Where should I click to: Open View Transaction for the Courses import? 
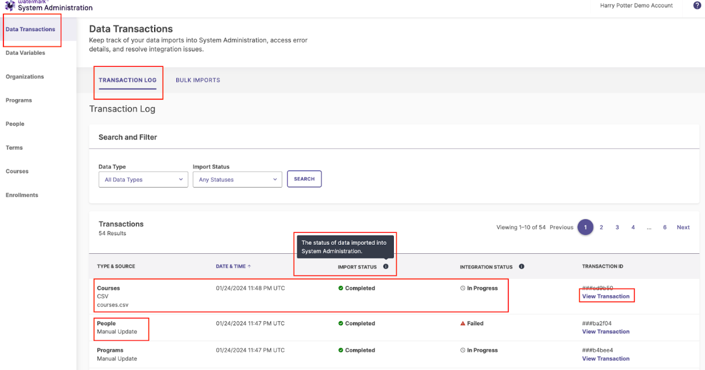tap(606, 296)
